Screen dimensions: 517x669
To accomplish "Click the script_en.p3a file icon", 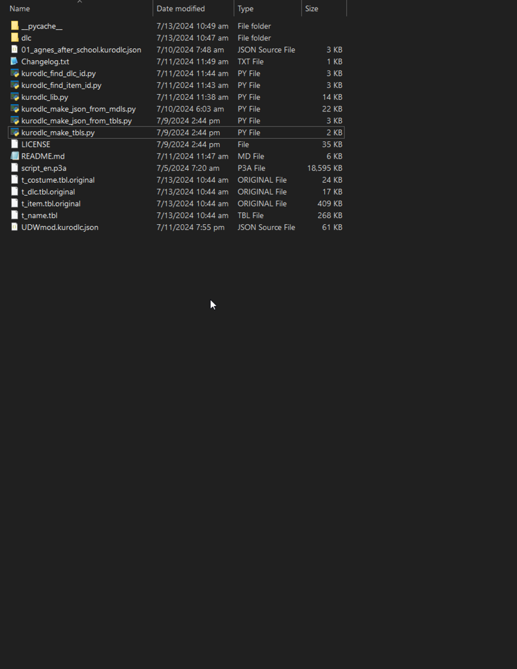I will click(x=14, y=168).
